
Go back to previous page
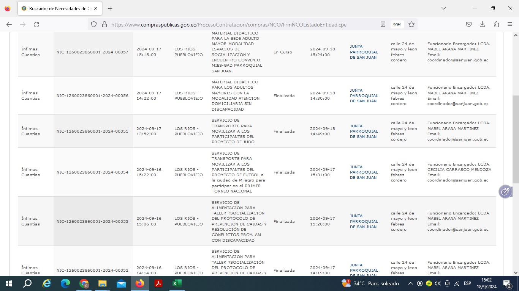[9, 25]
